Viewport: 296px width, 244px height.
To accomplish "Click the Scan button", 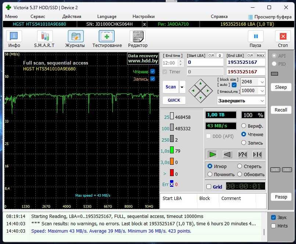I will click(170, 87).
